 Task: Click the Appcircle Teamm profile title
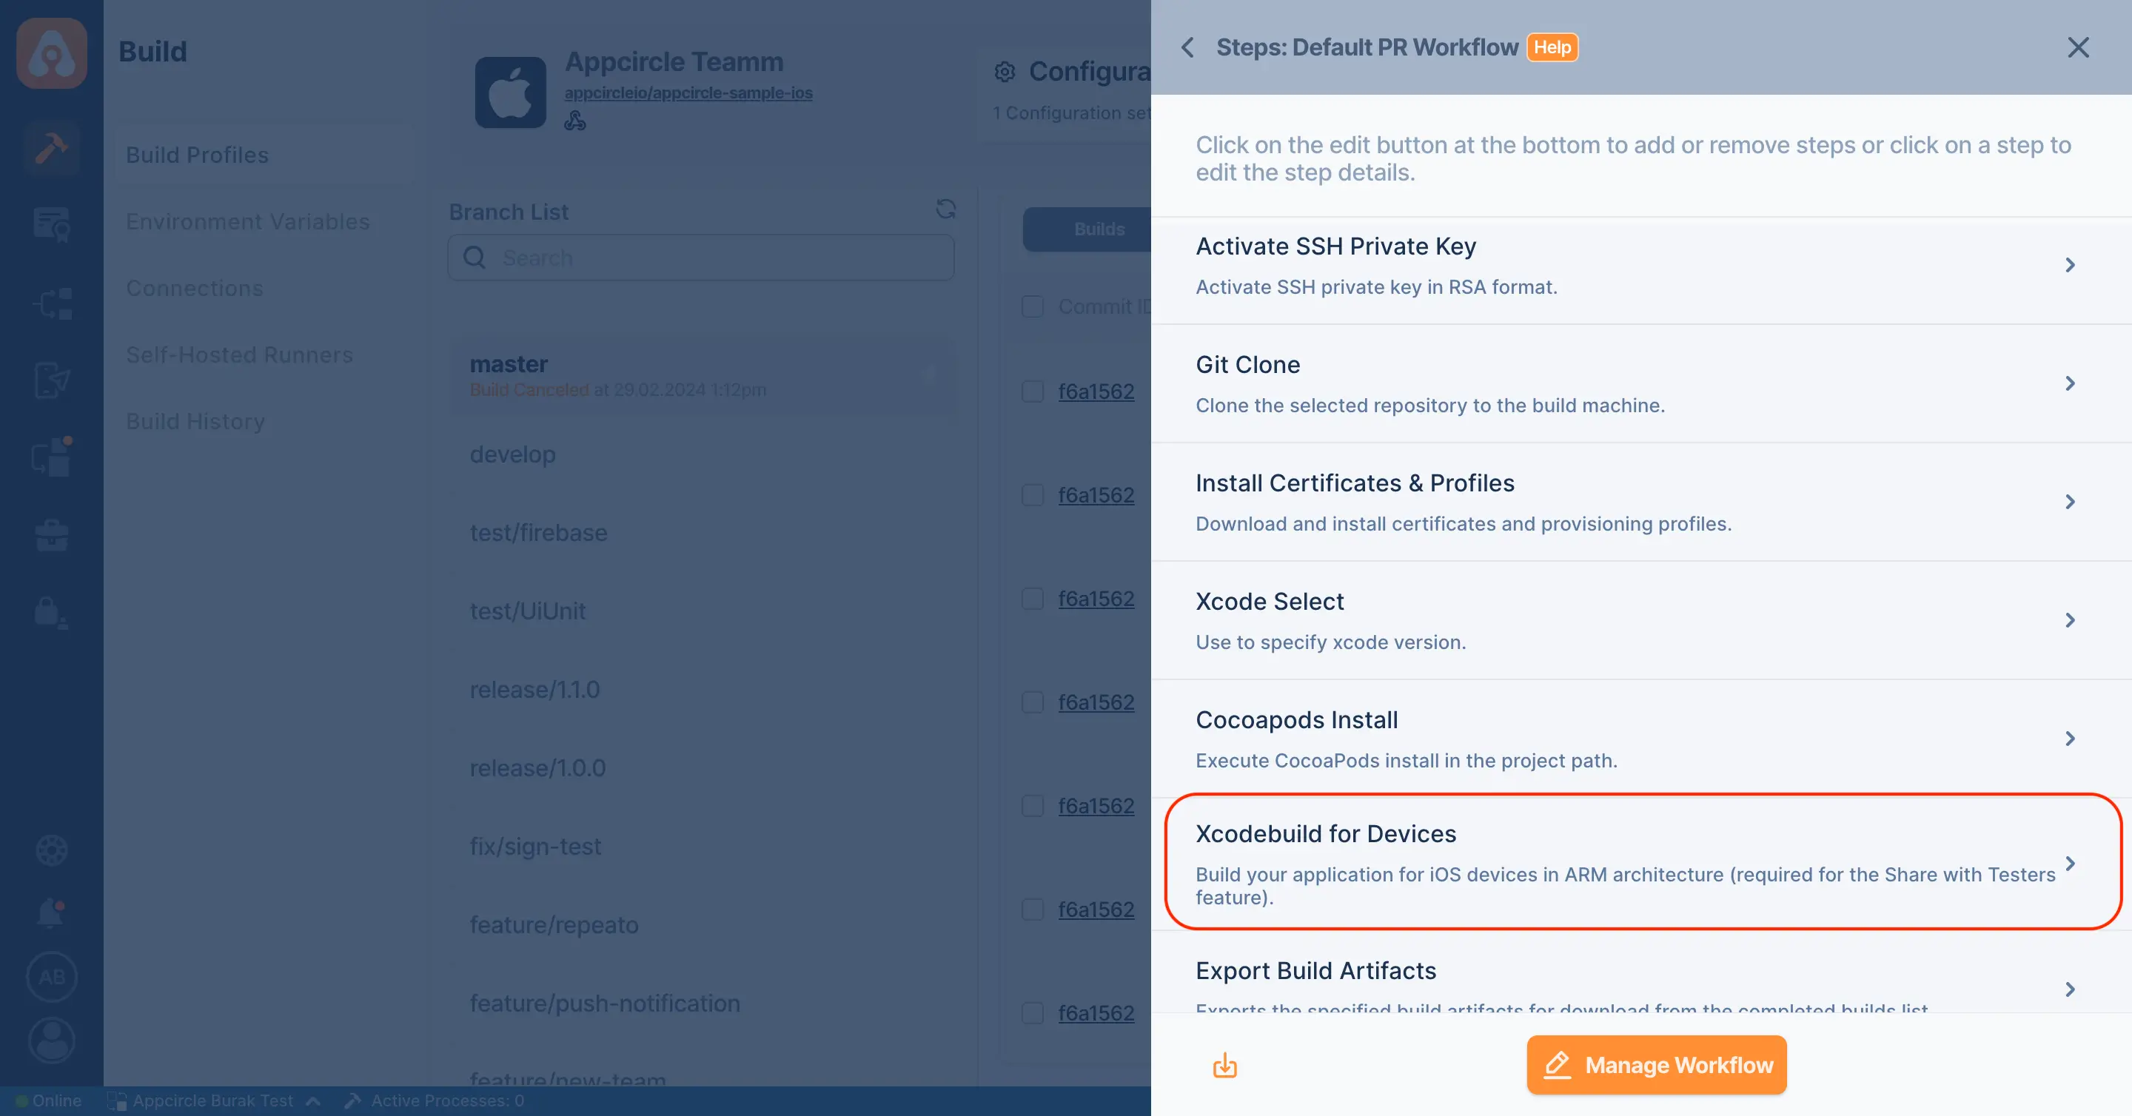tap(674, 61)
